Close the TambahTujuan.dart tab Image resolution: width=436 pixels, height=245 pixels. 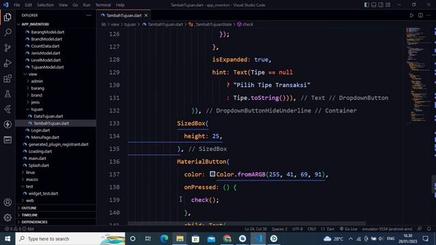click(146, 16)
